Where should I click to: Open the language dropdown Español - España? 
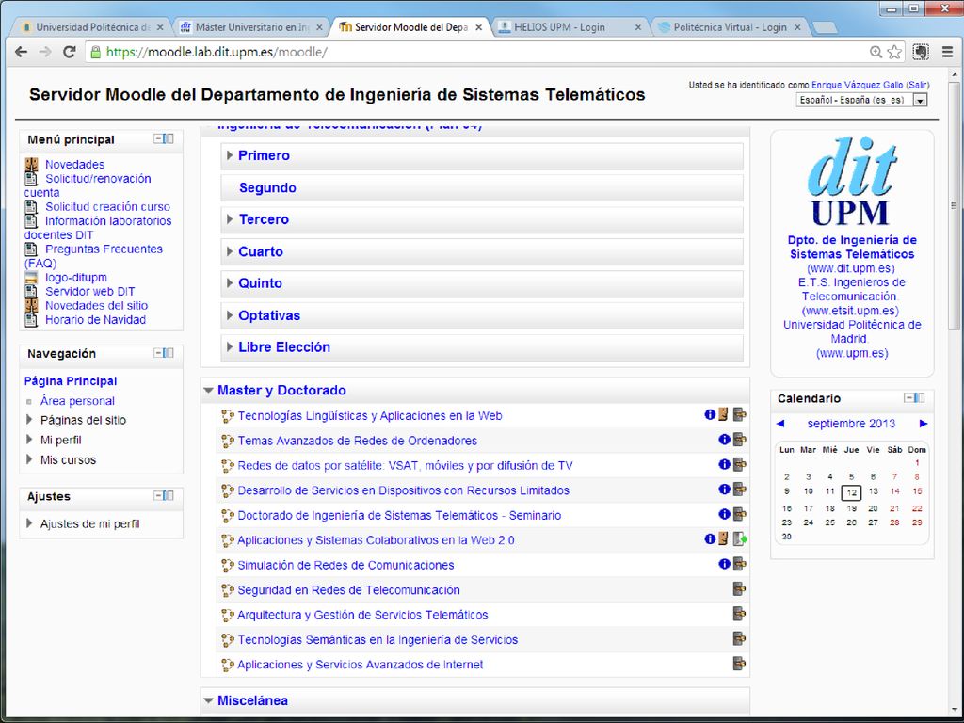coord(861,100)
